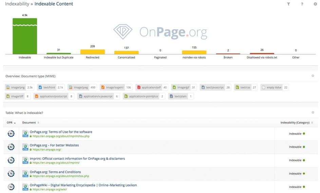This screenshot has height=193, width=320.
Task: Open OnPageWiki Digital Marketing Encyclopedia link
Action: (x=83, y=185)
